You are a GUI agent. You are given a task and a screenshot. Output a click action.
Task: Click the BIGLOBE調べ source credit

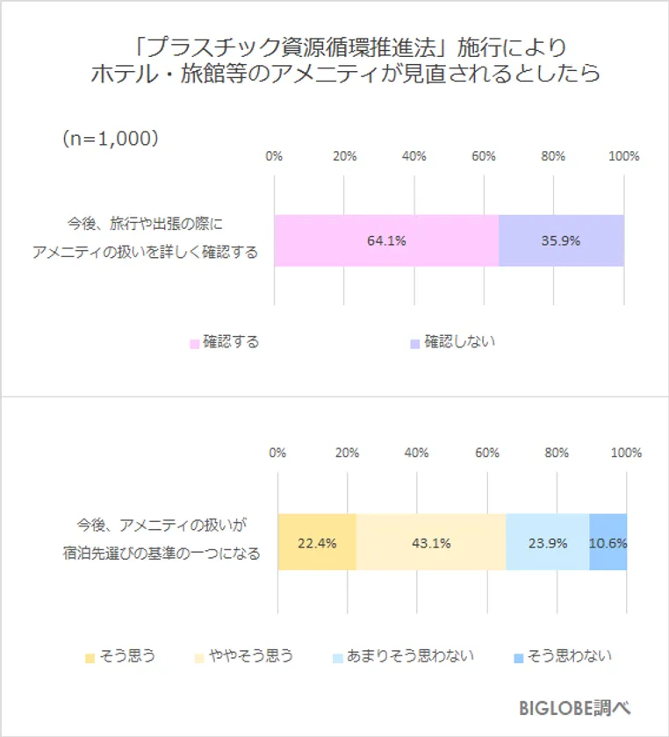(574, 707)
